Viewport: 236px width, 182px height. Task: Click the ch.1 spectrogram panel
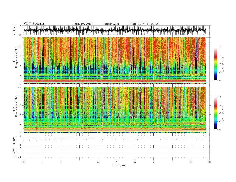click(115, 61)
